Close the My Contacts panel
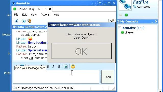This screenshot has width=163, height=92. click(x=156, y=21)
